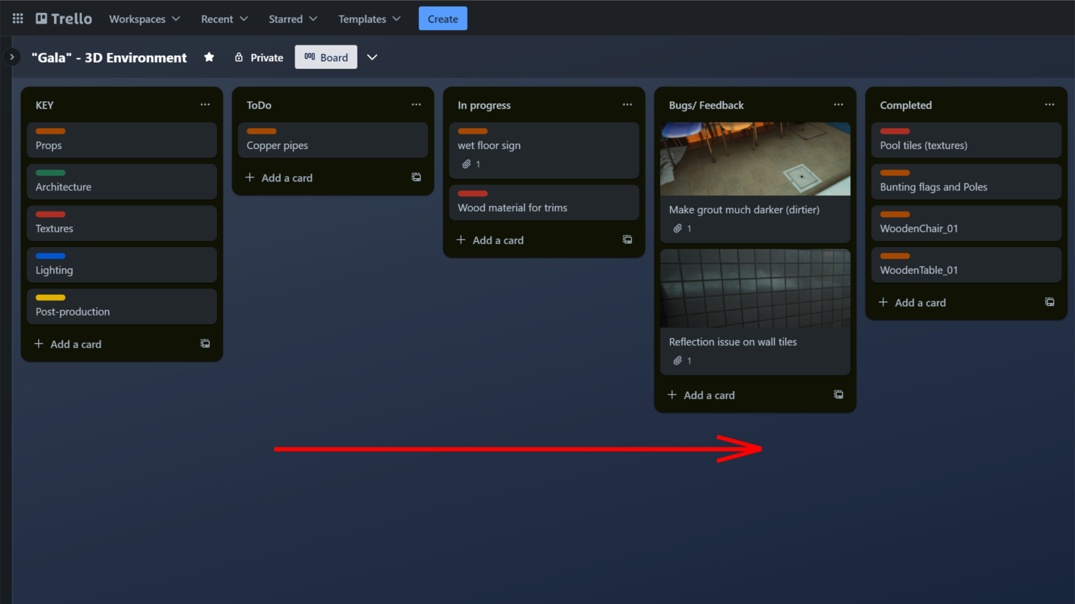This screenshot has height=604, width=1075.
Task: Click attachment paperclip on Reflection issue card
Action: [x=678, y=361]
